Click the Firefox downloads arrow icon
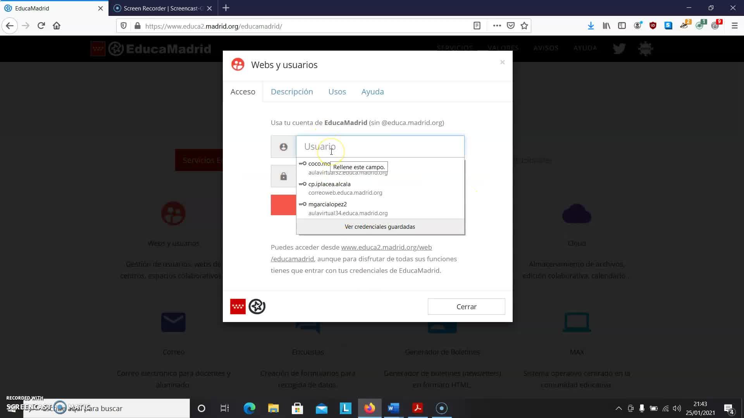Viewport: 744px width, 418px height. click(591, 26)
